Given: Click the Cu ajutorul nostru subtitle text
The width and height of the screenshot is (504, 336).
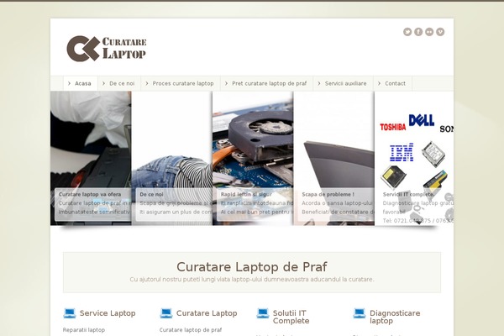Looking at the screenshot, I should tap(252, 280).
